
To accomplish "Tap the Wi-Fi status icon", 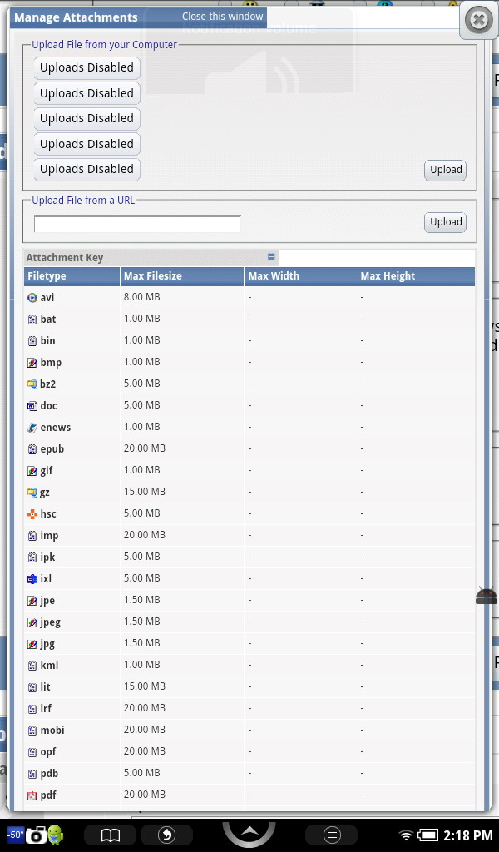I will (x=406, y=835).
